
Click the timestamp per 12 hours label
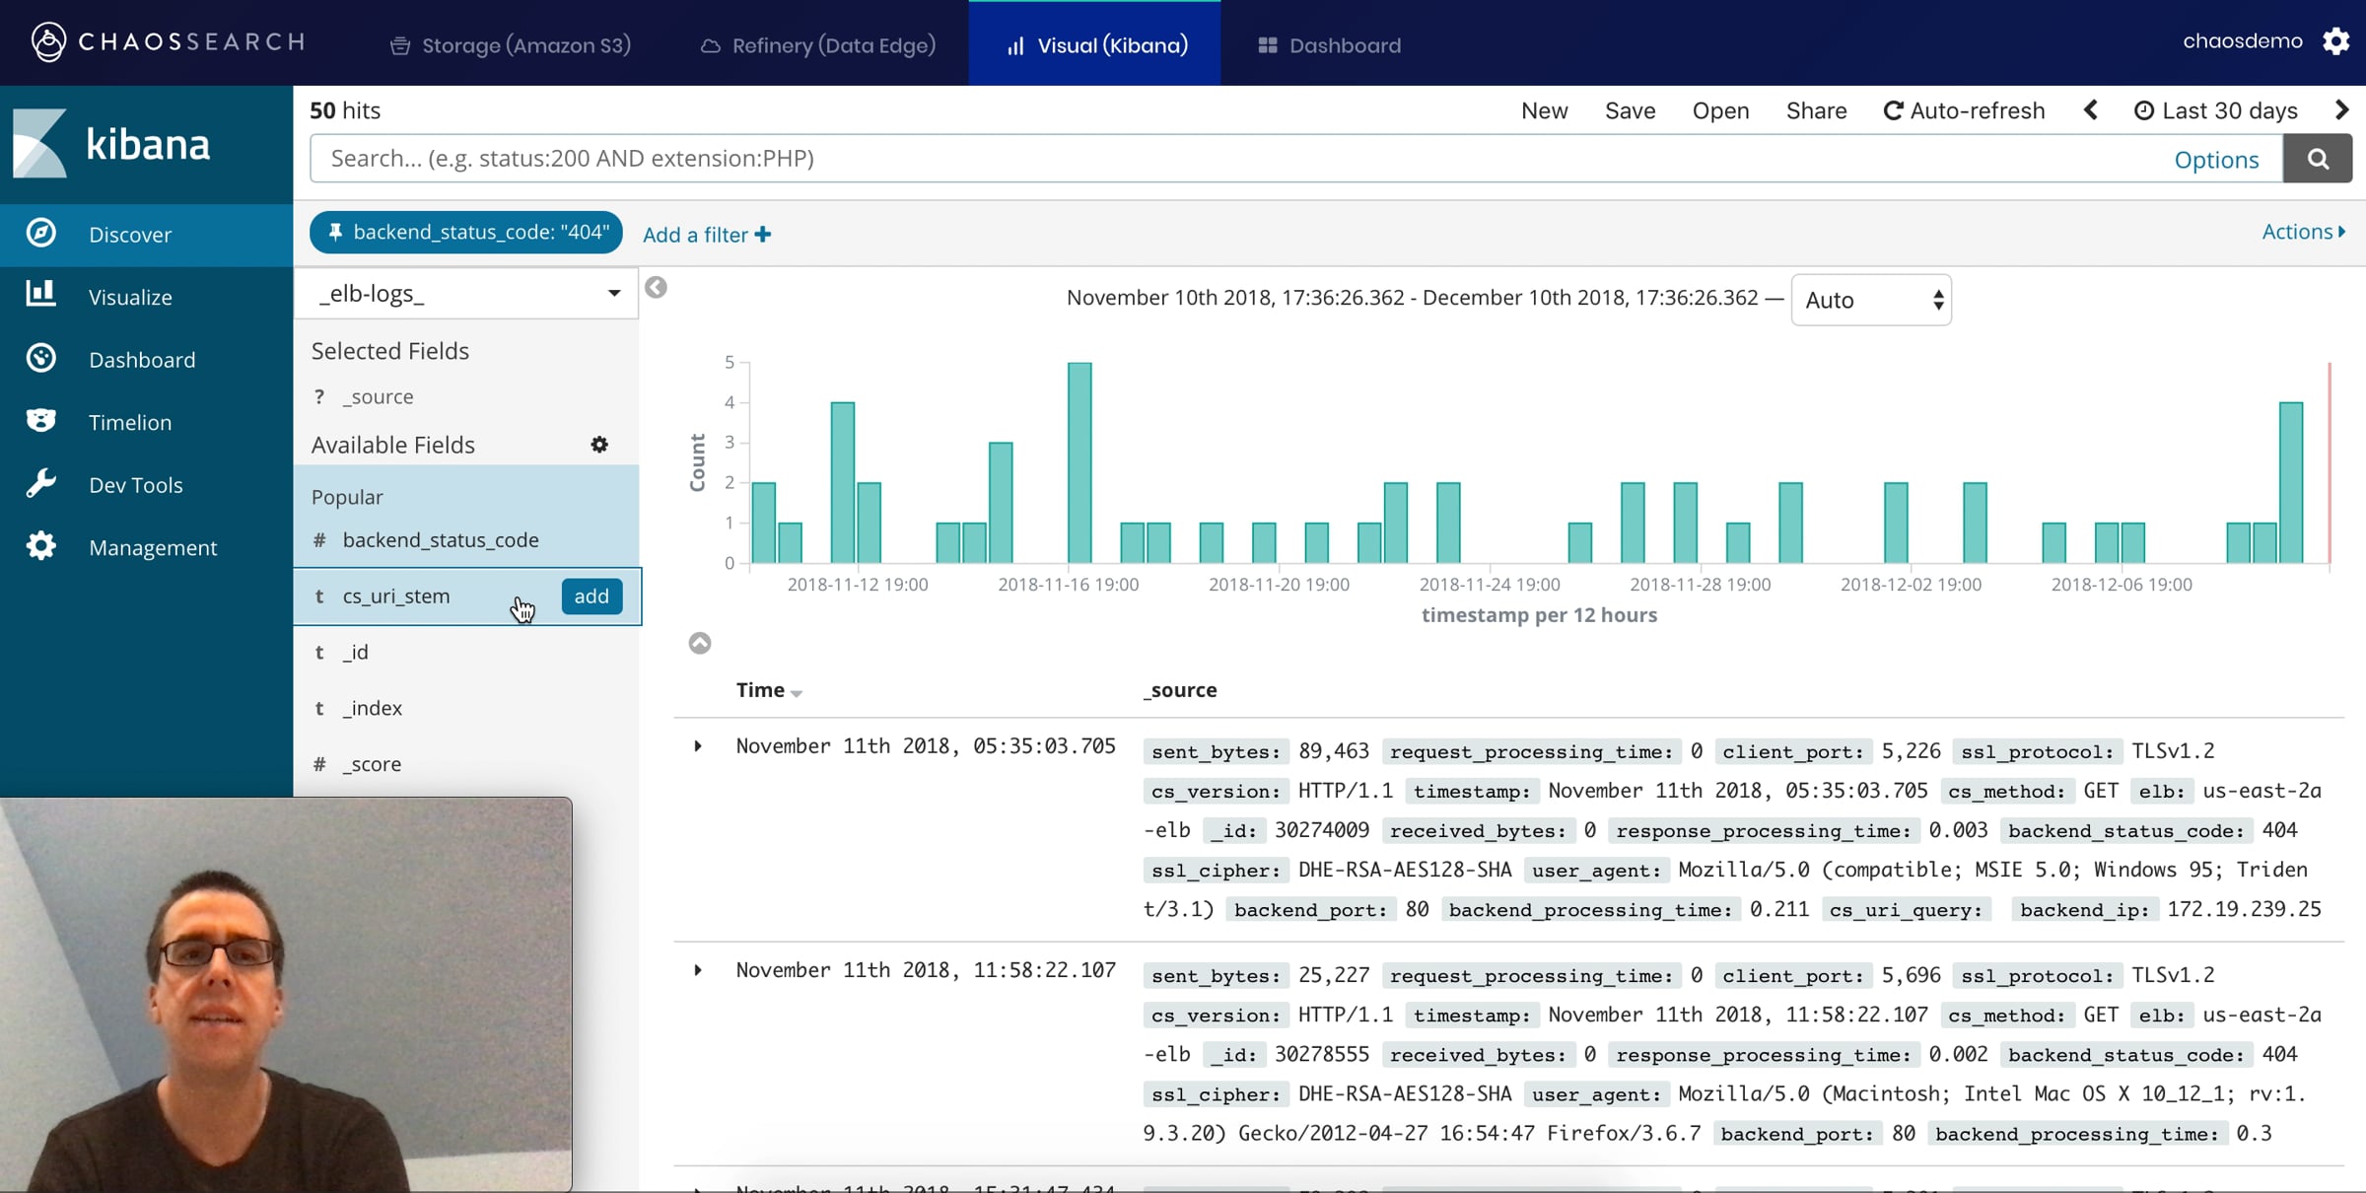coord(1539,615)
